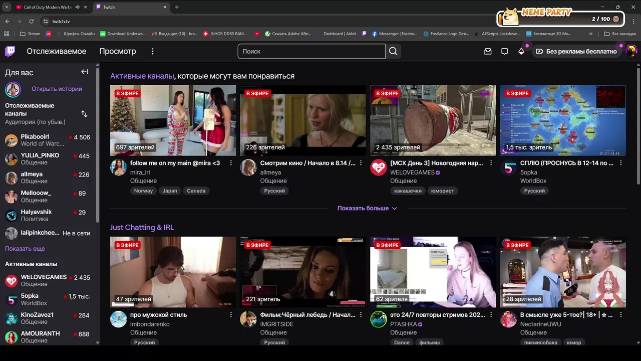The height and width of the screenshot is (361, 641).
Task: Expand Показать больше in active channels
Action: (x=368, y=208)
